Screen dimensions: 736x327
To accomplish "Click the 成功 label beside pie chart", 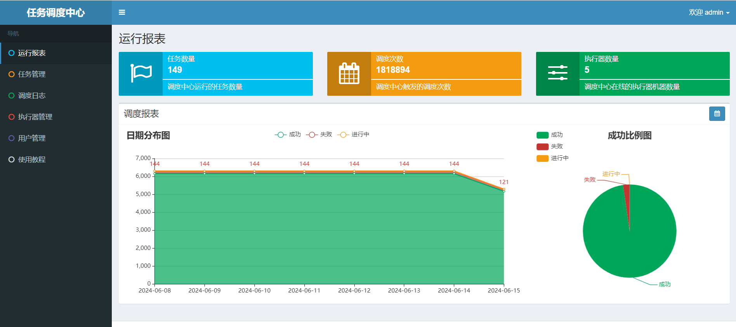I will click(x=665, y=284).
